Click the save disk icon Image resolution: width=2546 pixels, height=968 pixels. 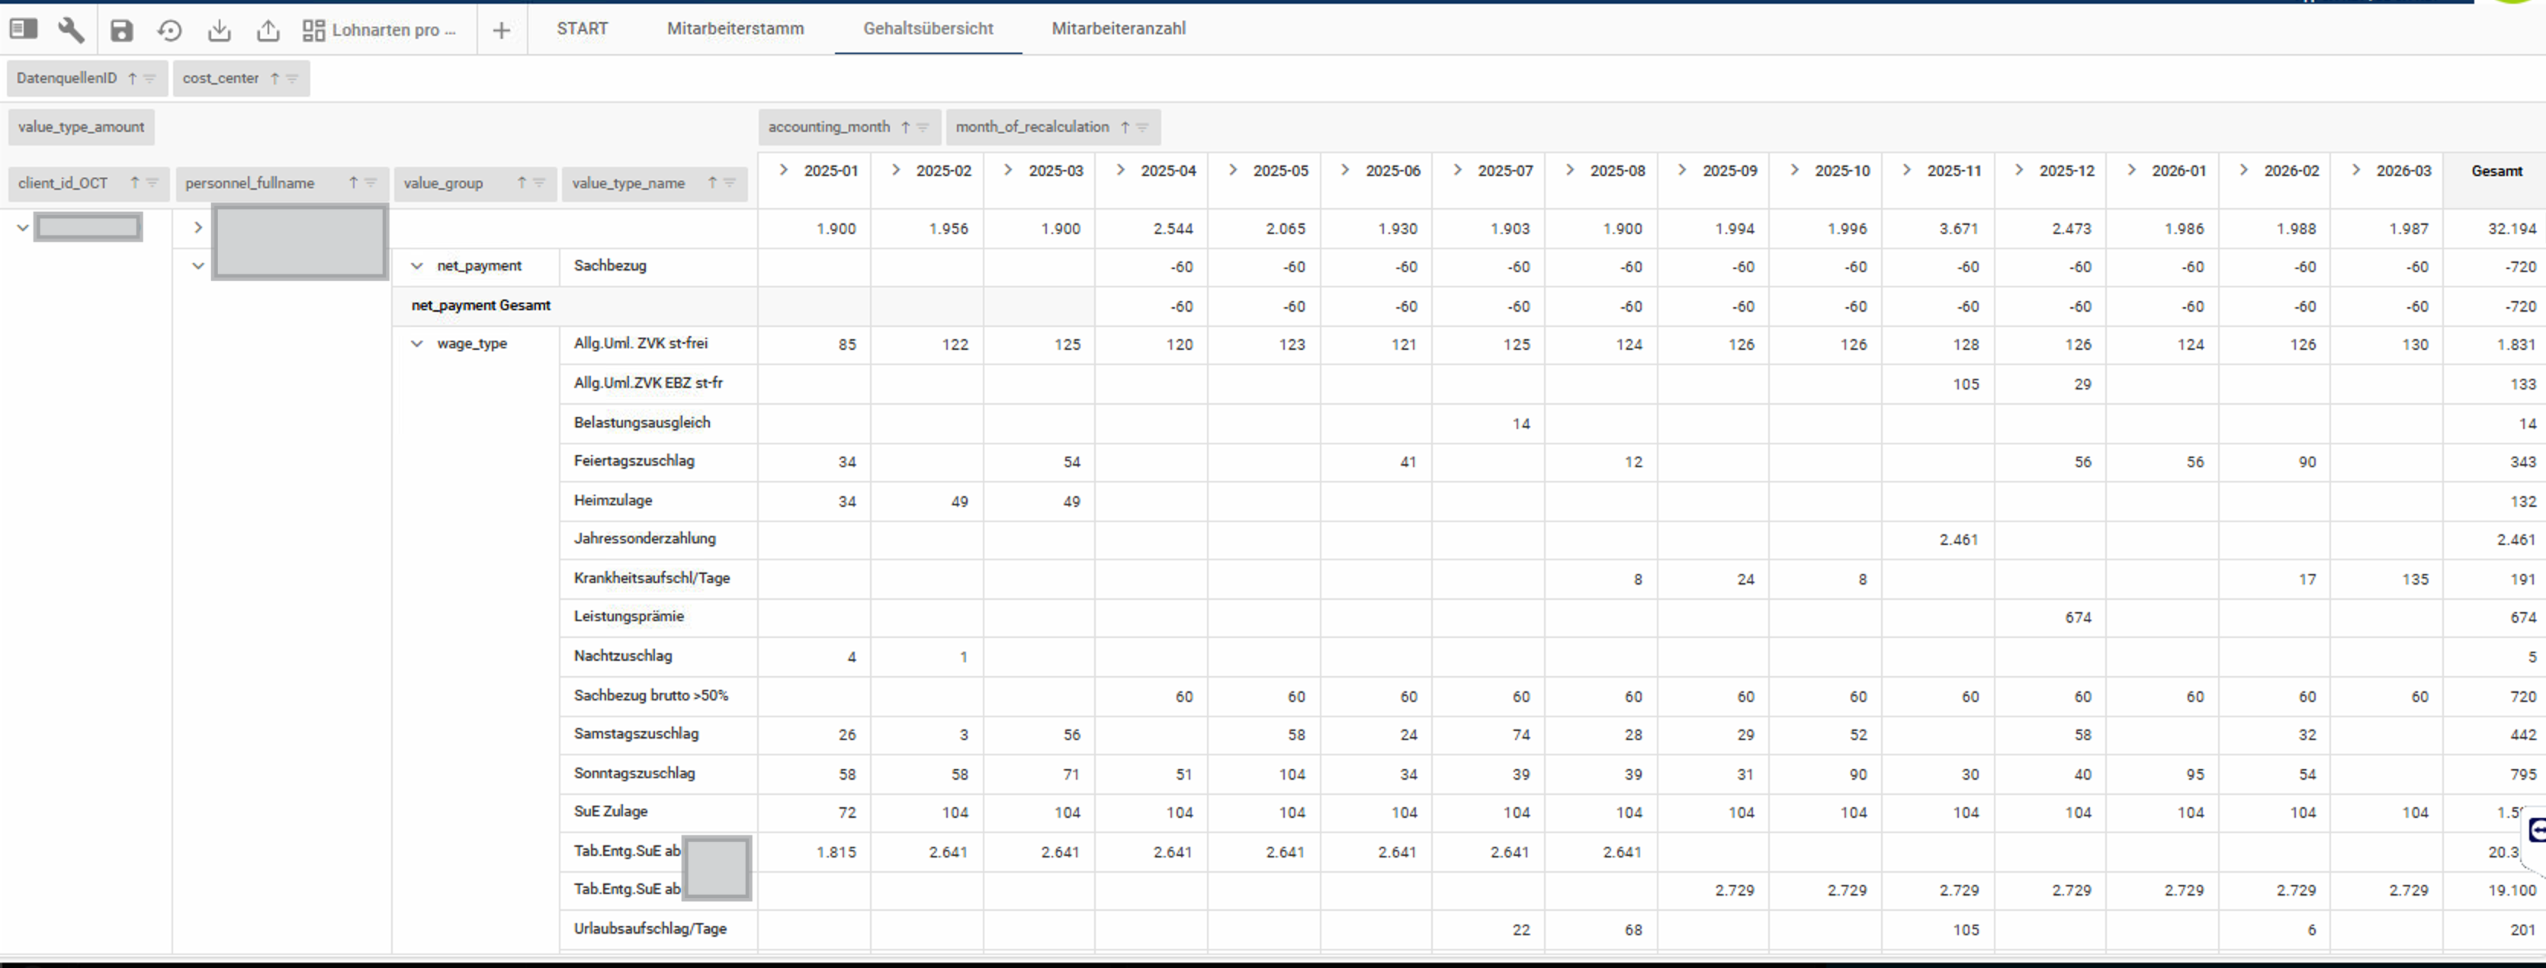(121, 30)
